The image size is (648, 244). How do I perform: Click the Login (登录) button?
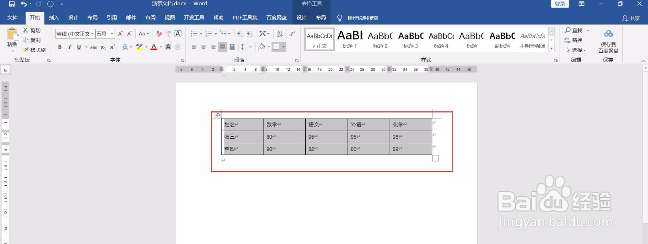(560, 4)
